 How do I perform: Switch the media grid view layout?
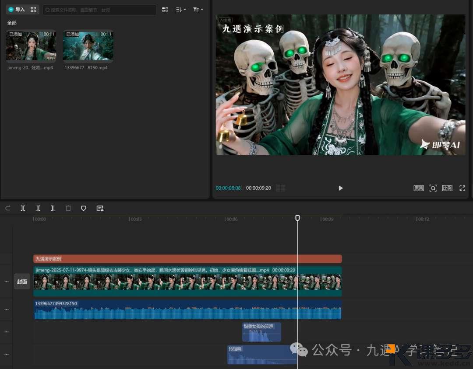pos(165,10)
